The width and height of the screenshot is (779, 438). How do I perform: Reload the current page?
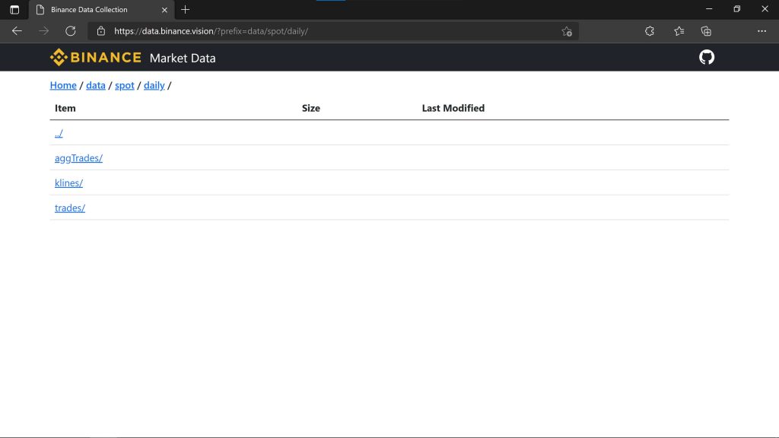pyautogui.click(x=71, y=30)
